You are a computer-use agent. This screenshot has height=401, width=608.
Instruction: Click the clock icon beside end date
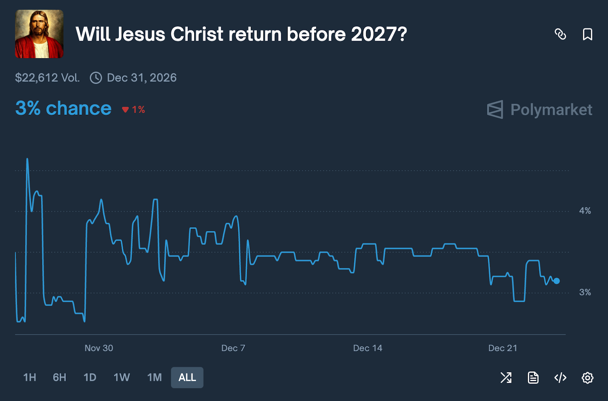pyautogui.click(x=96, y=78)
